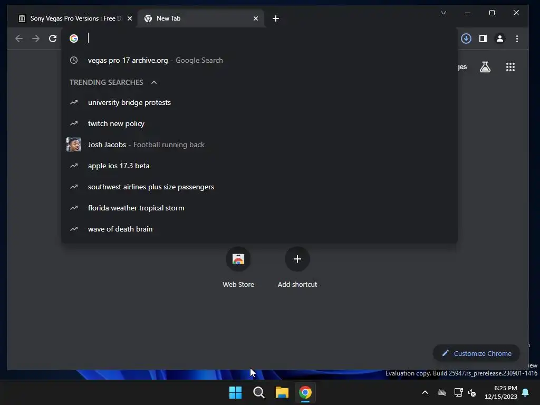Show hidden system tray icons
Viewport: 540px width, 405px height.
click(425, 392)
